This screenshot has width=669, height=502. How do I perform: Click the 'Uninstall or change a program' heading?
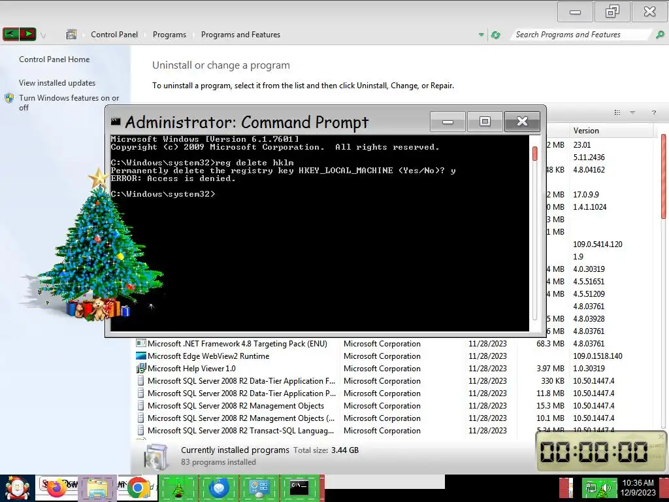pos(221,65)
